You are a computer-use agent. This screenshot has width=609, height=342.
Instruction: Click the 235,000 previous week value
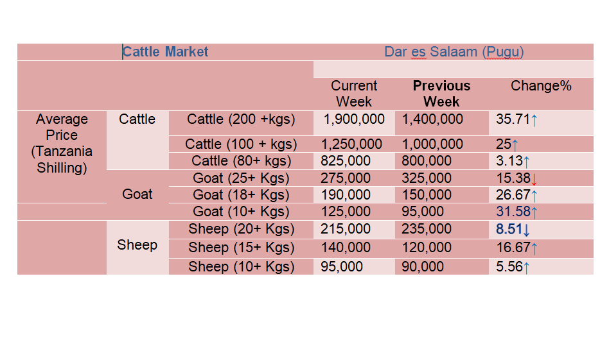tap(427, 229)
